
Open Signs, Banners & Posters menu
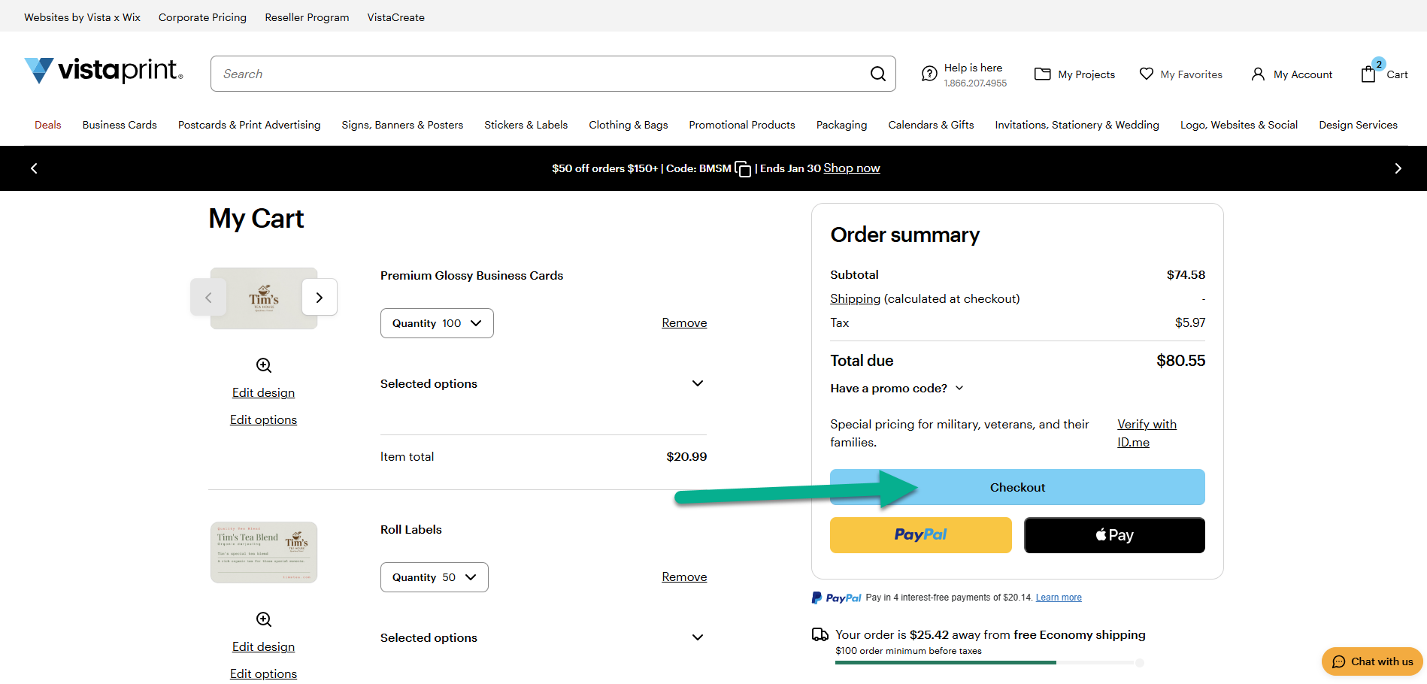point(402,125)
